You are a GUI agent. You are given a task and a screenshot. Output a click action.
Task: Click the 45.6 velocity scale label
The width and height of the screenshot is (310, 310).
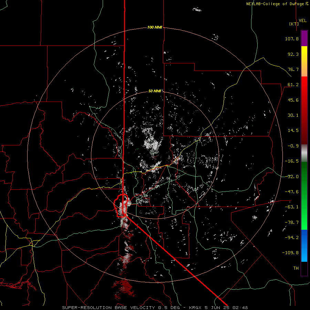click(293, 100)
